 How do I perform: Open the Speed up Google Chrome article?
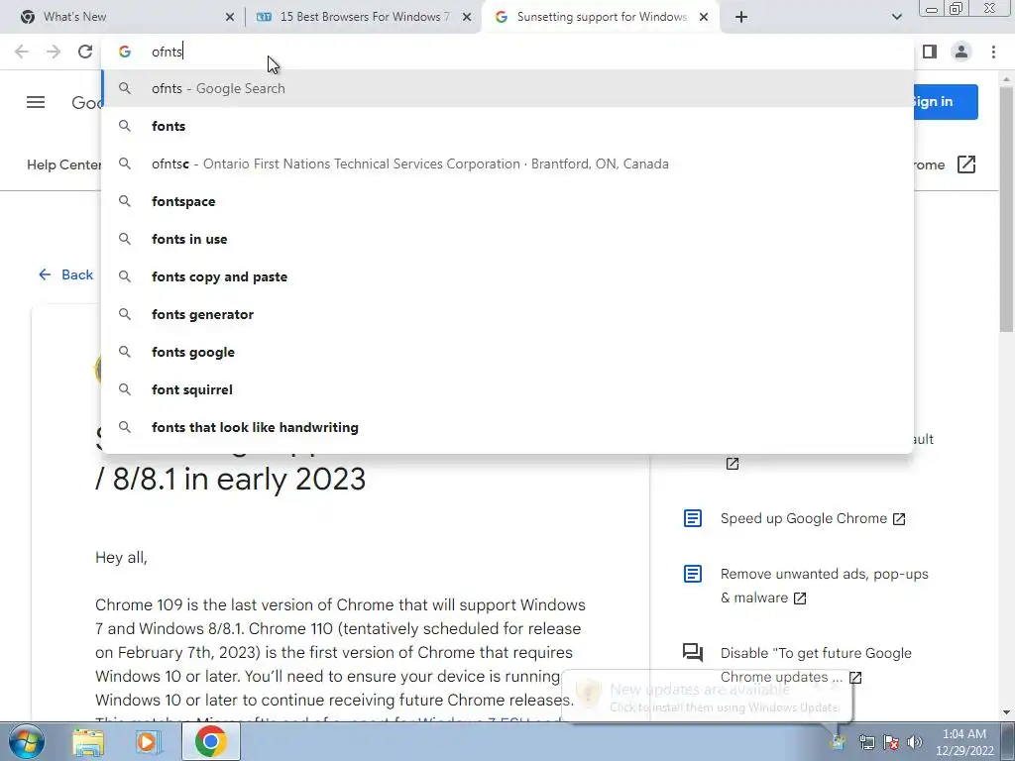click(x=813, y=518)
